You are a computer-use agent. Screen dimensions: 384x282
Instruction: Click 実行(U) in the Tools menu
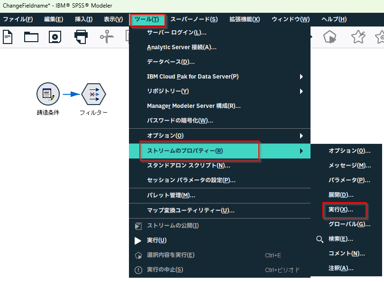219,240
